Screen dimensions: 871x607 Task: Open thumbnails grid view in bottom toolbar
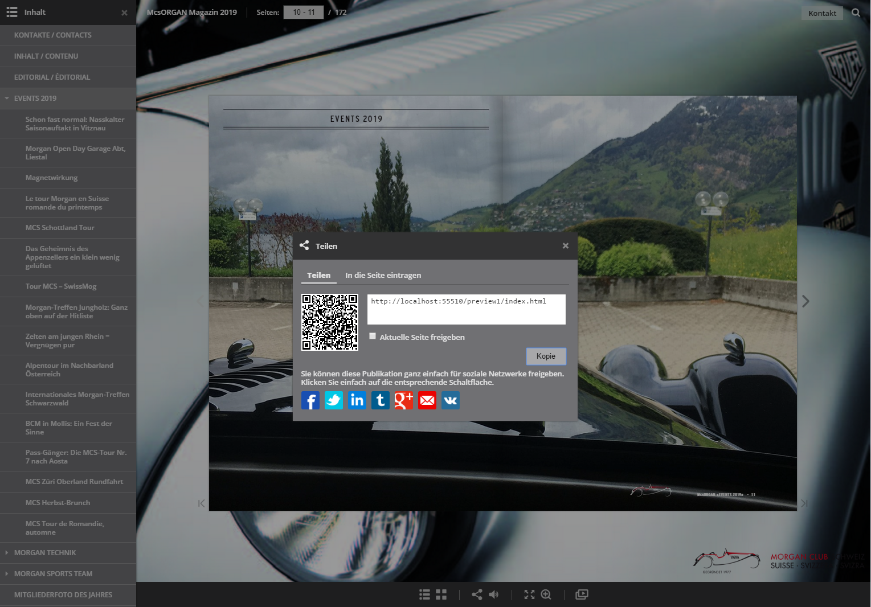coord(441,594)
